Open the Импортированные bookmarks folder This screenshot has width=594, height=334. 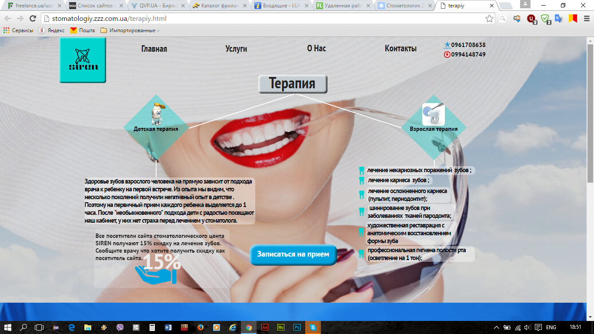point(130,30)
